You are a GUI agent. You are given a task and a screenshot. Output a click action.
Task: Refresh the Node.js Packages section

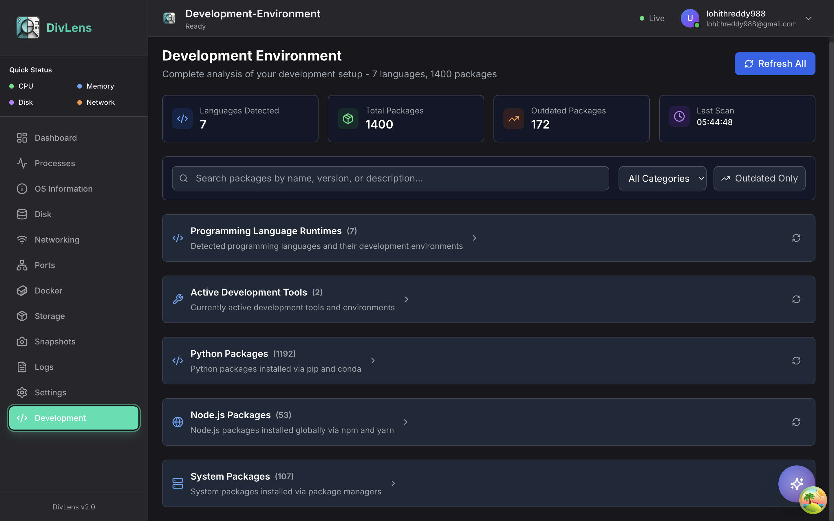coord(796,422)
